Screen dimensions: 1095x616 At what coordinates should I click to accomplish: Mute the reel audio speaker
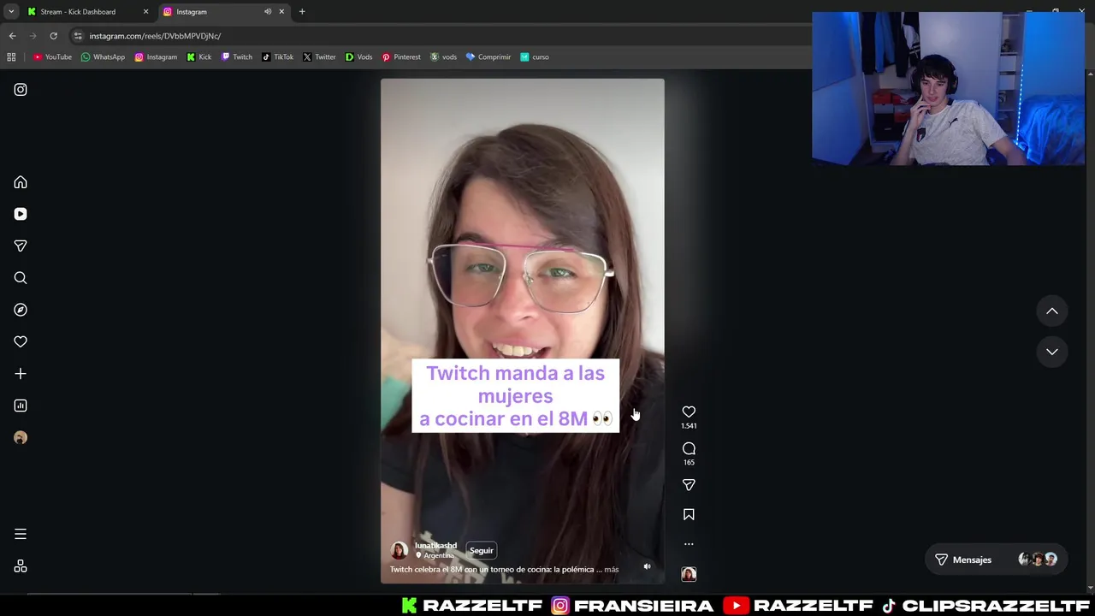pyautogui.click(x=647, y=566)
